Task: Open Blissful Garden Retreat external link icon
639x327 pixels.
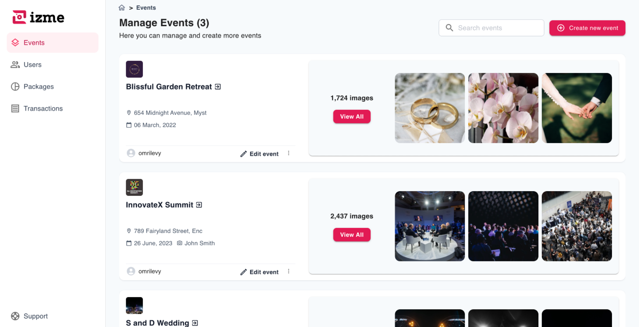Action: (218, 87)
